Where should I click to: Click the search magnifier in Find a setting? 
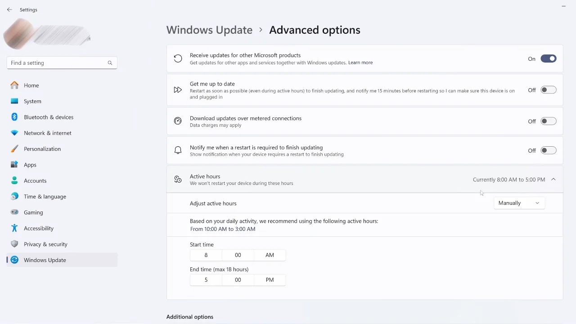click(110, 63)
